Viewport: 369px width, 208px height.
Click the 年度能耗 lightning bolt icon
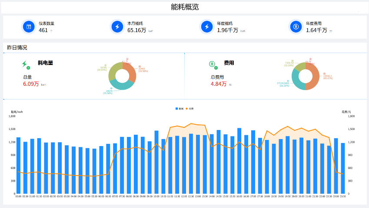point(207,27)
